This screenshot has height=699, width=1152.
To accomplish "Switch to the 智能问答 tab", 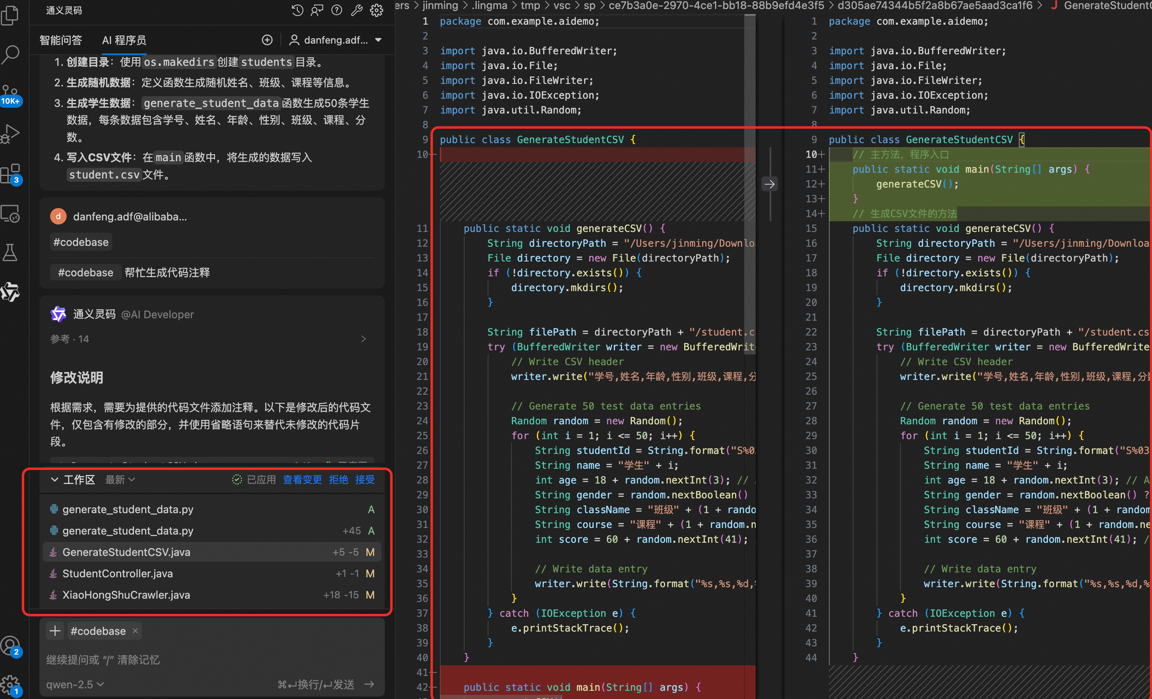I will pos(61,40).
